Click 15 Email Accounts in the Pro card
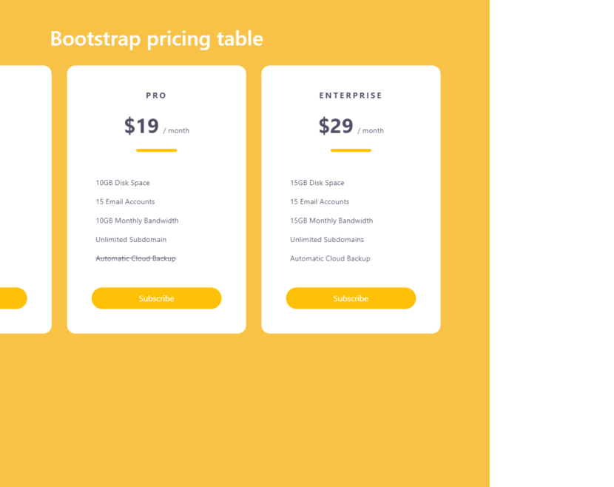614x487 pixels. pos(125,202)
